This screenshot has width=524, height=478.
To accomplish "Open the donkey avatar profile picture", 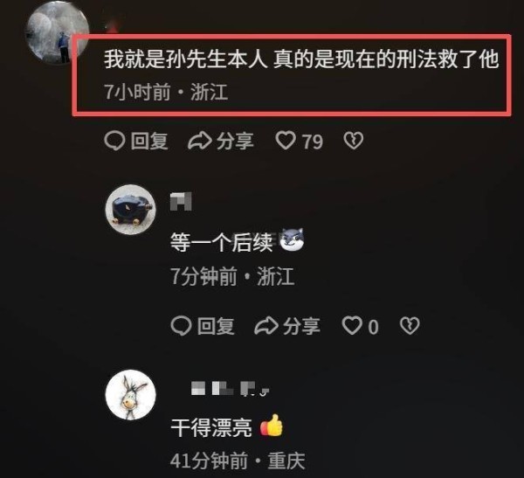I will (131, 395).
